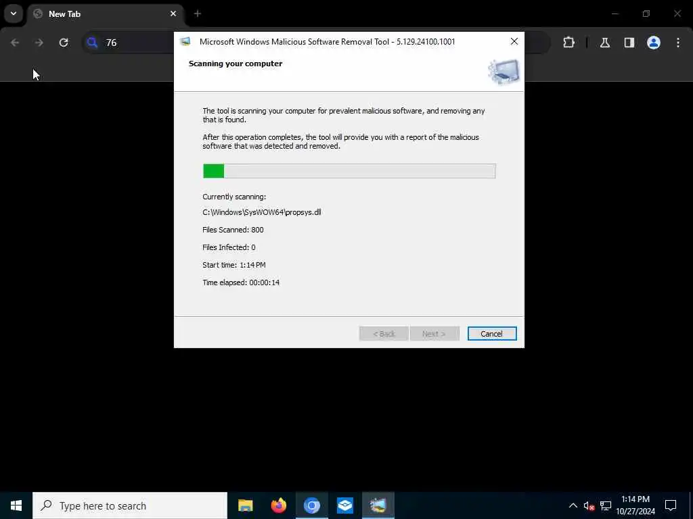Click the currently scanned file path propsys.dll
The height and width of the screenshot is (519, 693).
[x=262, y=212]
